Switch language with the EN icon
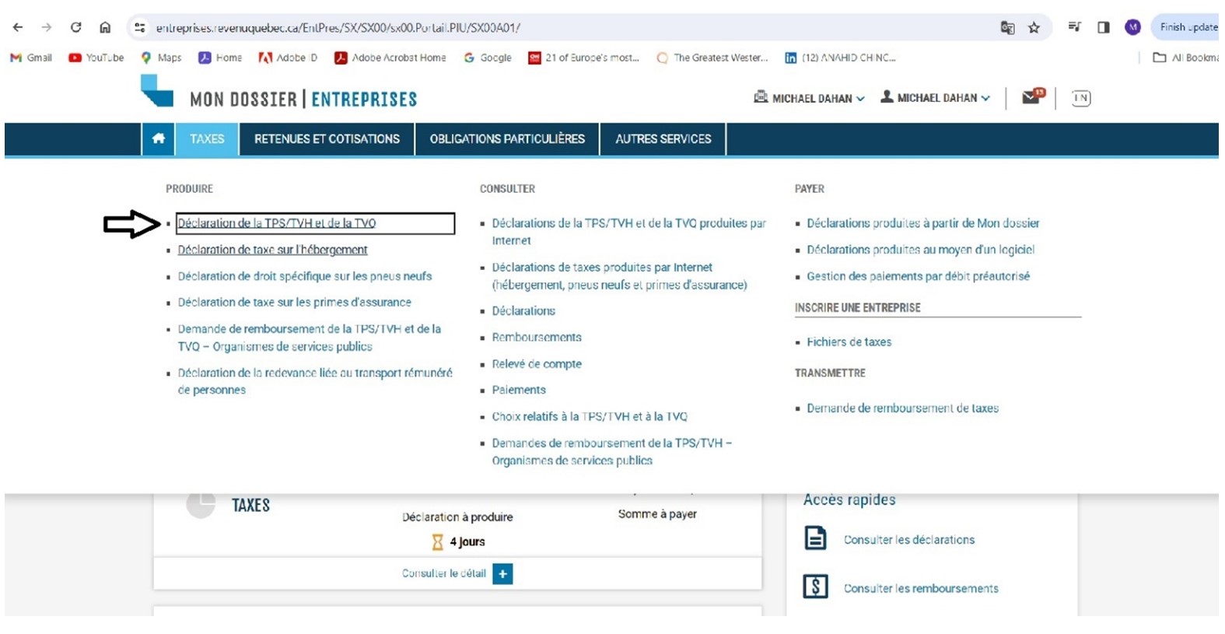Image resolution: width=1225 pixels, height=634 pixels. [1080, 98]
